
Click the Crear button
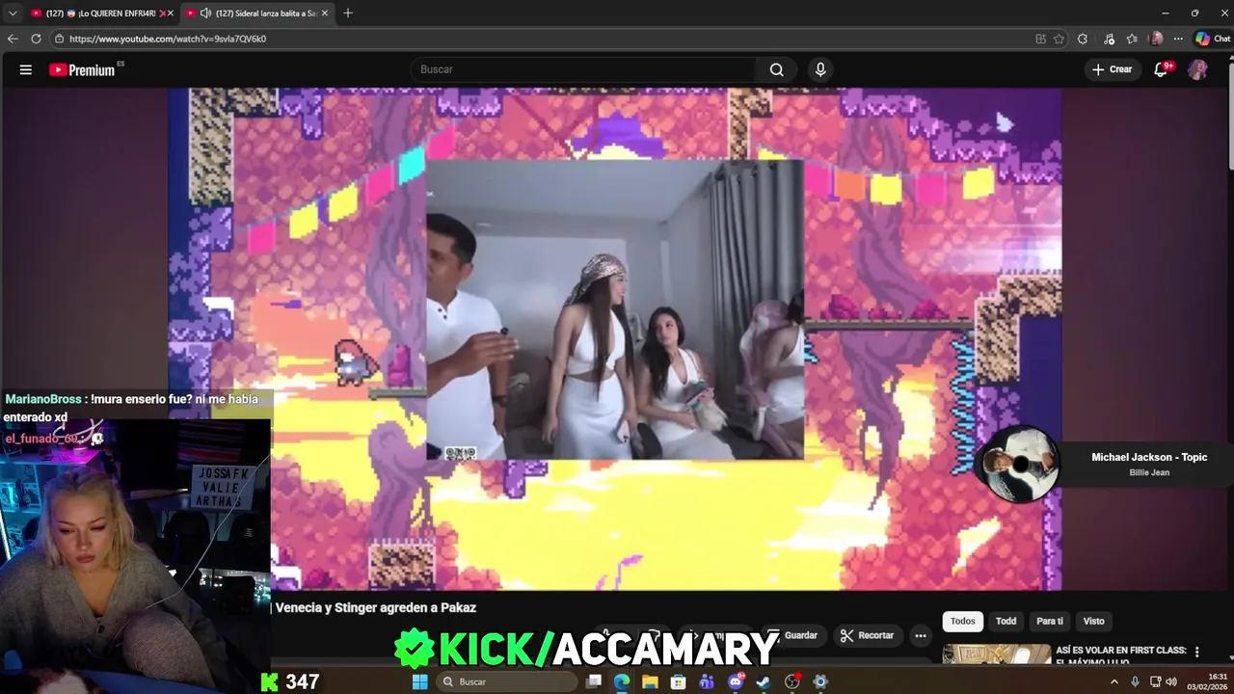(x=1112, y=69)
